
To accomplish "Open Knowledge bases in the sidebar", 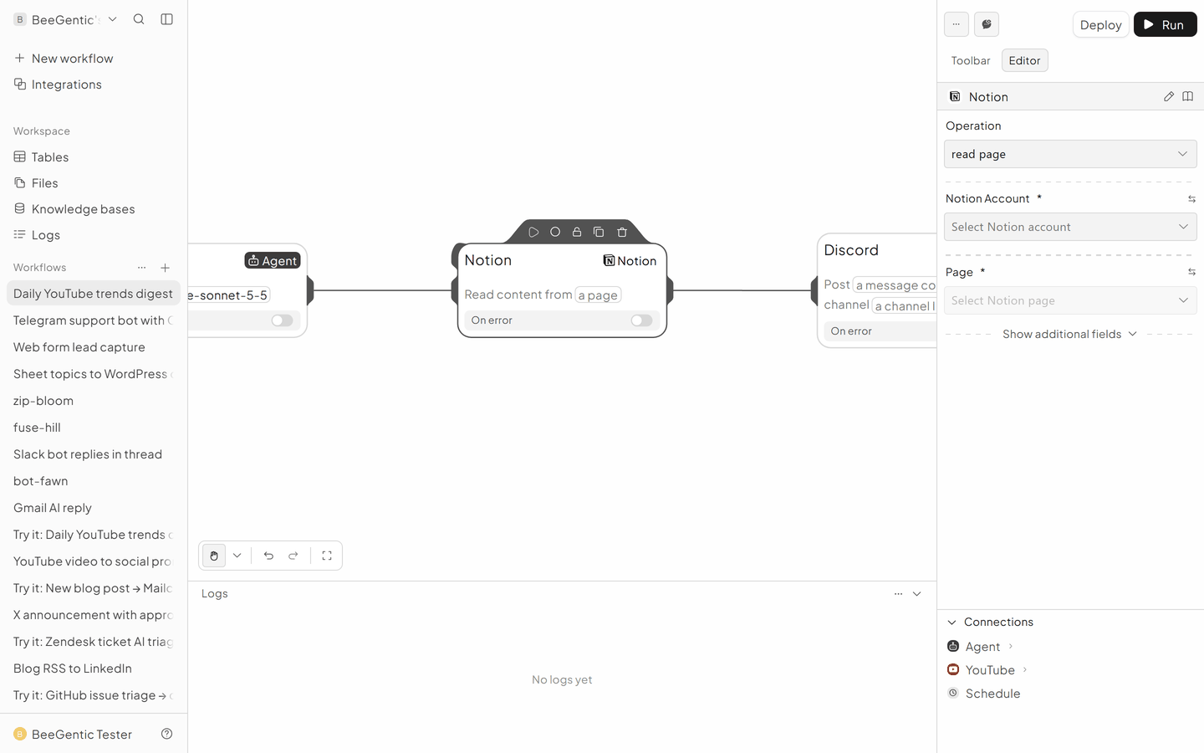I will click(x=94, y=209).
